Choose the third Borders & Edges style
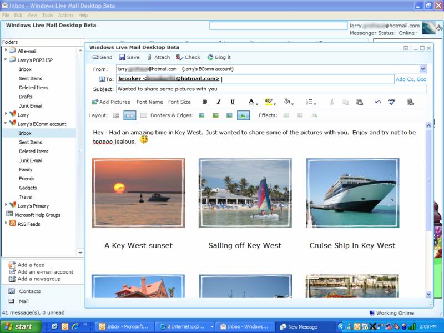This screenshot has width=444, height=333. pos(229,115)
